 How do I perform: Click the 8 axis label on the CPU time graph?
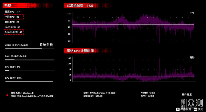tap(70, 80)
